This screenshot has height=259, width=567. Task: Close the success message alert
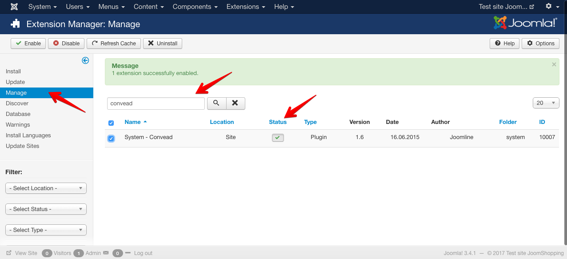pyautogui.click(x=554, y=64)
